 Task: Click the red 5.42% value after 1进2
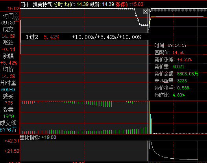pyautogui.click(x=51, y=37)
